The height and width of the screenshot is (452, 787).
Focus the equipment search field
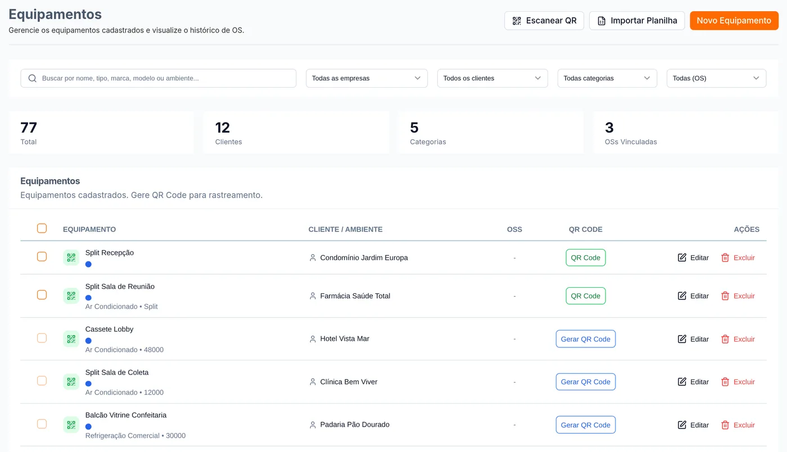pos(159,78)
